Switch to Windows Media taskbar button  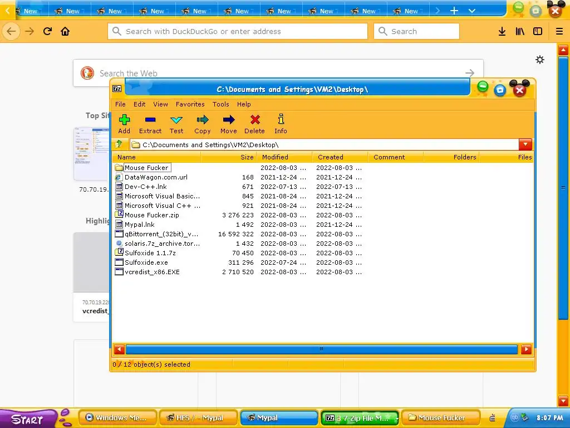click(117, 418)
